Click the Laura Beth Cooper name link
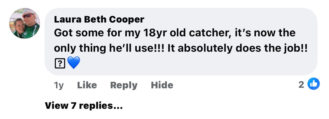 tap(99, 19)
